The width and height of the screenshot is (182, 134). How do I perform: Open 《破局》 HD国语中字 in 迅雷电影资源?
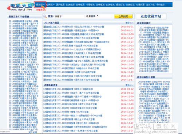75,89
